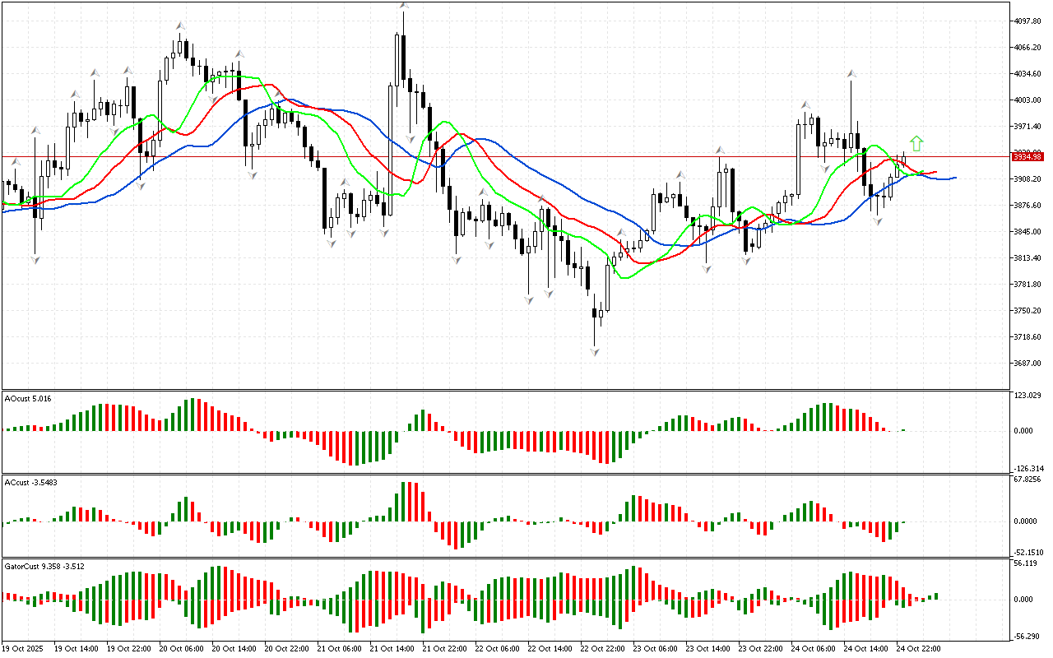Select up fractal above 20 Oct 06:00 peak

[180, 26]
